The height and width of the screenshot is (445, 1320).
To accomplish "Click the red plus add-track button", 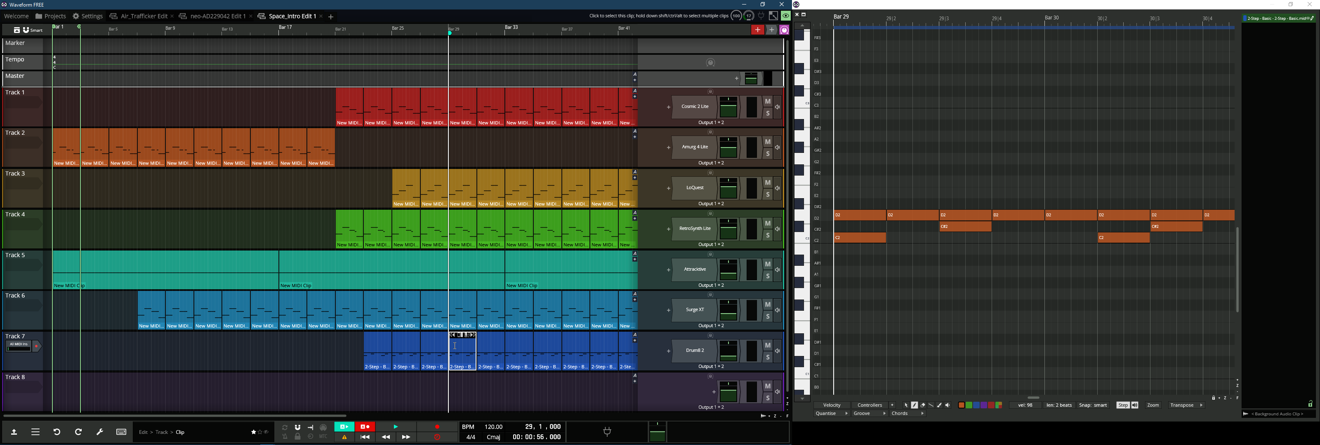I will pyautogui.click(x=757, y=30).
